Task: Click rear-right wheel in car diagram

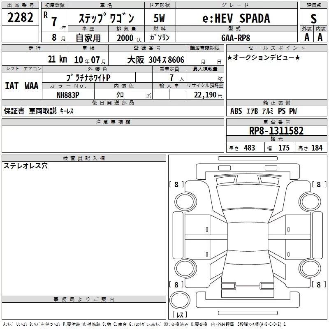Action: pos(310,268)
